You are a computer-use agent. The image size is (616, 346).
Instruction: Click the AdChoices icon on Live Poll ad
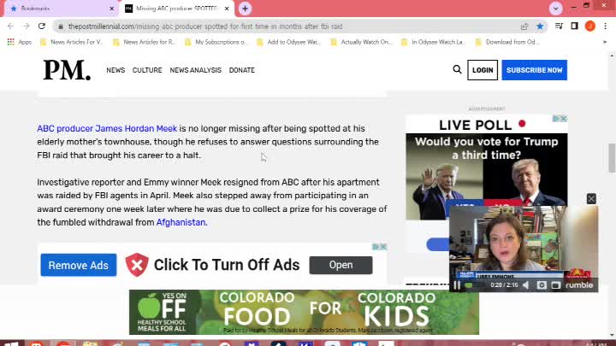pos(556,119)
